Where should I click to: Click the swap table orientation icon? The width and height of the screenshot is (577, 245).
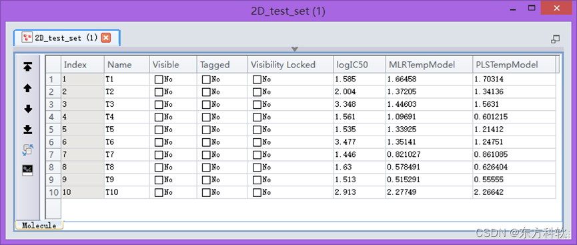(27, 150)
